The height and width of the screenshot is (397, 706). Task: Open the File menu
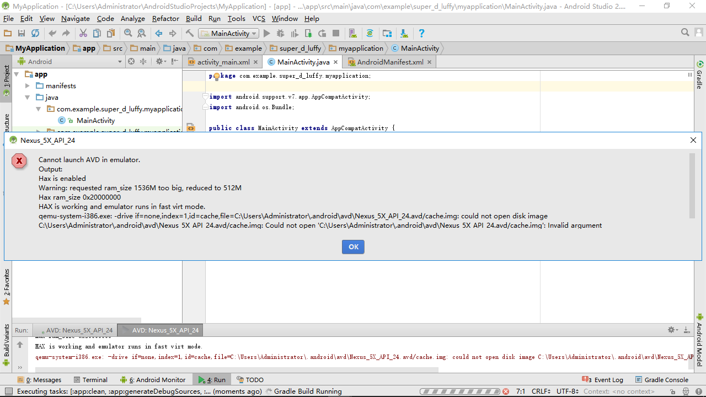click(8, 18)
